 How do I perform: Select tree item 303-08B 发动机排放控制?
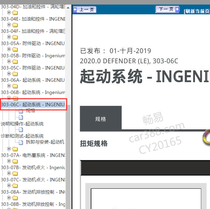33,204
